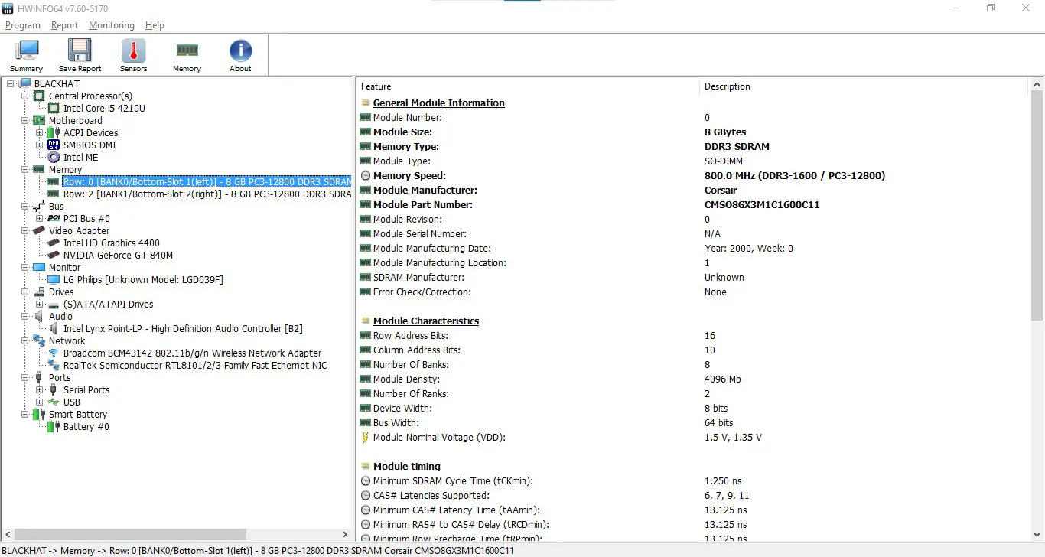Click the Battery #0 item
1045x557 pixels.
tap(86, 426)
